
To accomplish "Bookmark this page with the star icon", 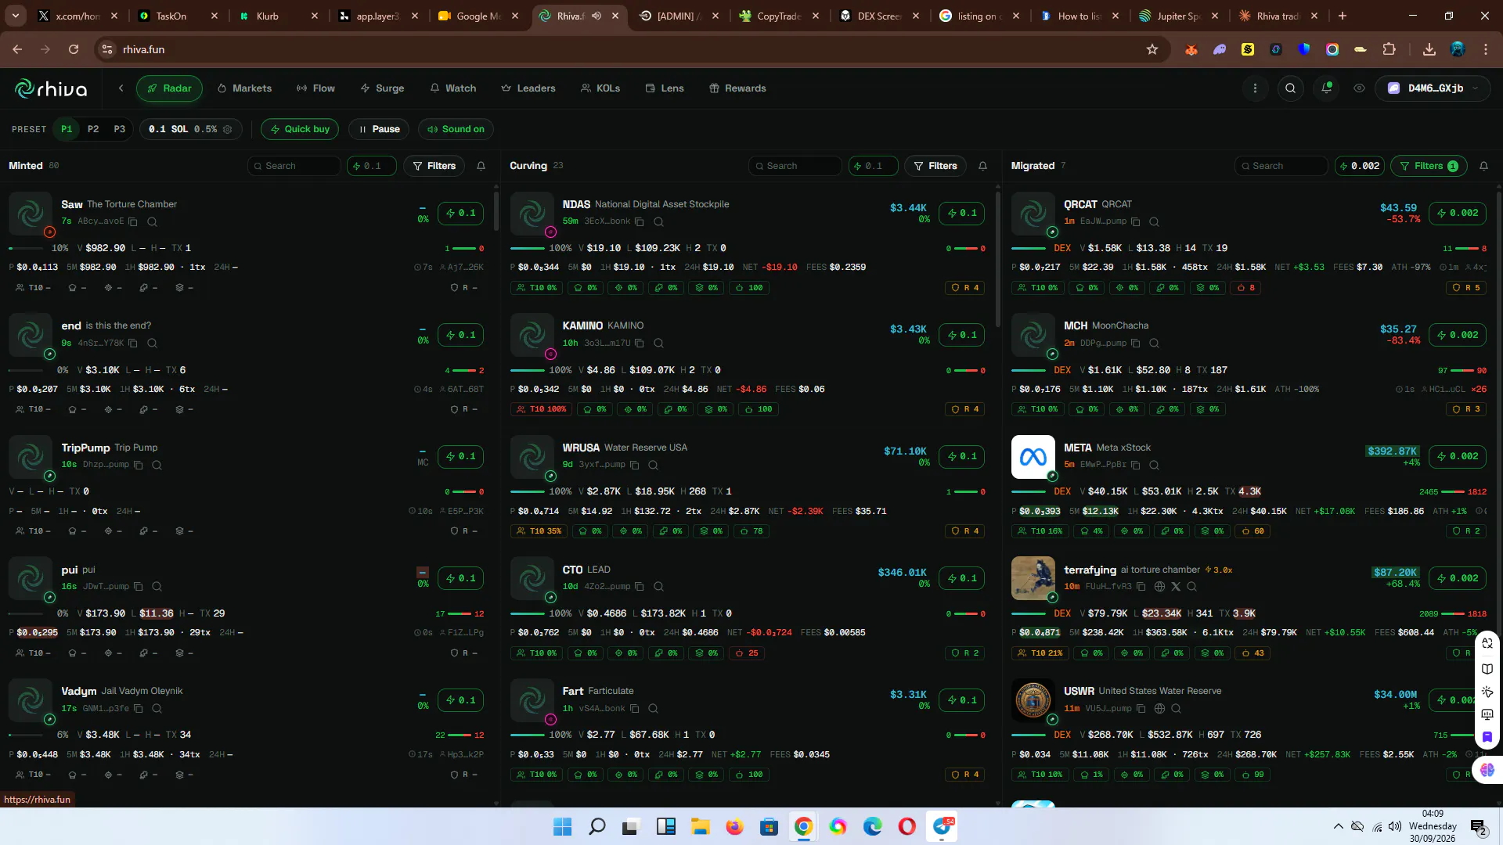I will click(x=1152, y=49).
